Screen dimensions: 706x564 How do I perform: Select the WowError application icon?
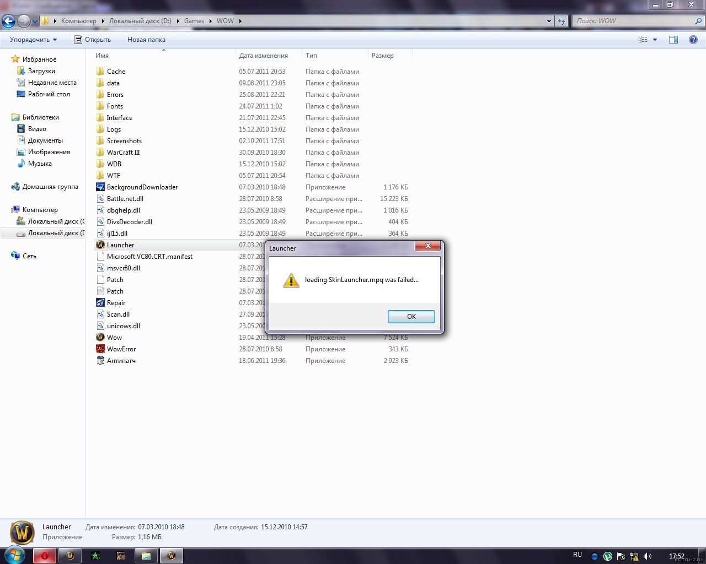(x=100, y=349)
